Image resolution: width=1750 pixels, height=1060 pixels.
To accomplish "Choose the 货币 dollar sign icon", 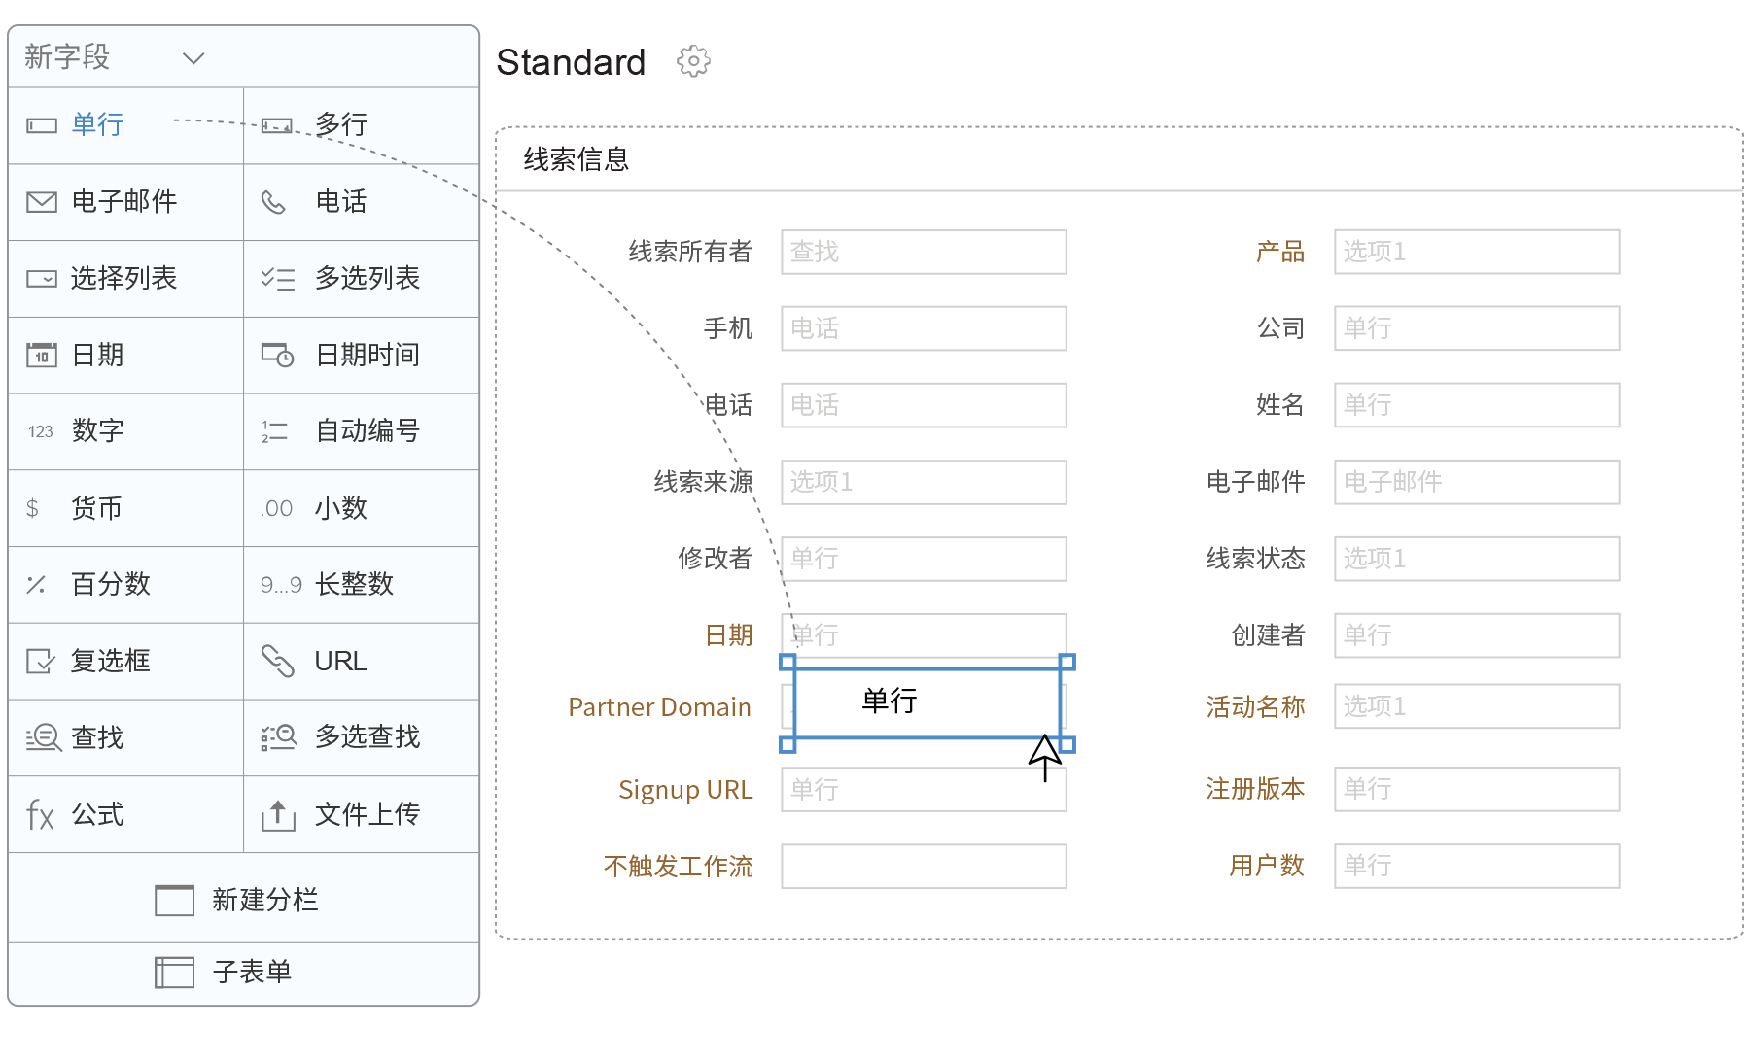I will (x=32, y=508).
